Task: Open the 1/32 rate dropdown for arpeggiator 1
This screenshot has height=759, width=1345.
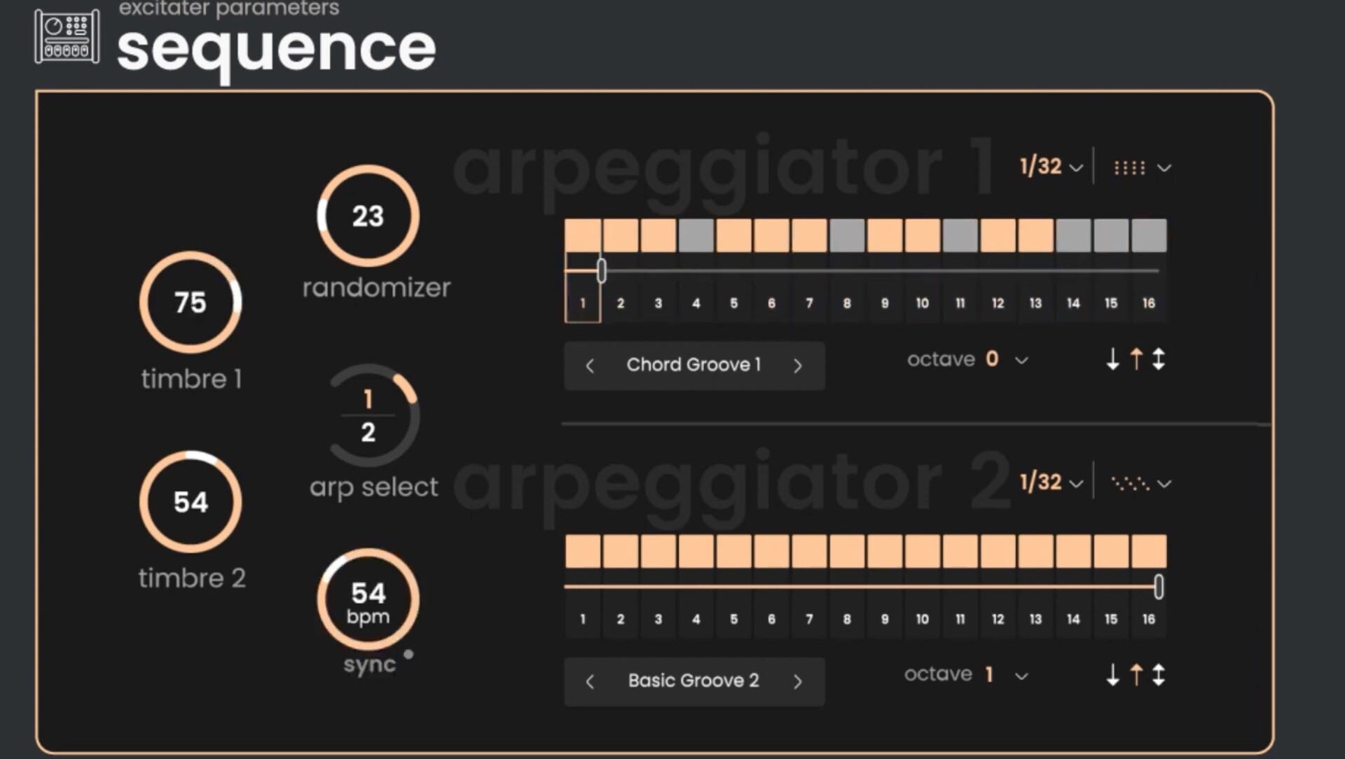Action: point(1051,167)
